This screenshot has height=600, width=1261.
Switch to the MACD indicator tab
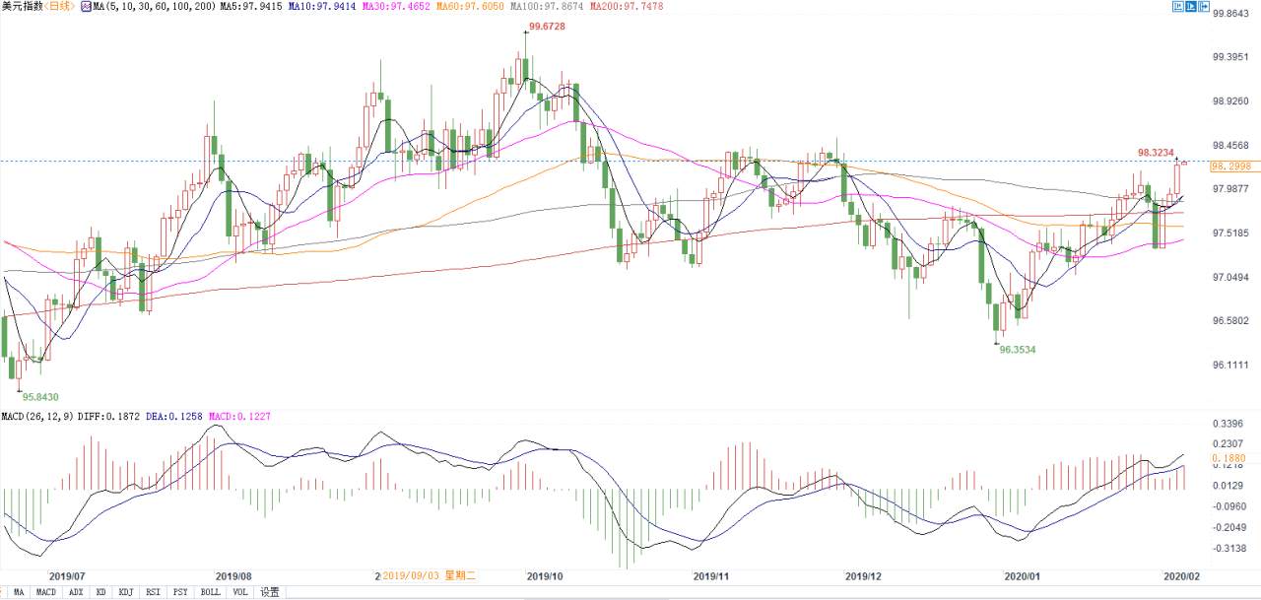click(x=46, y=592)
